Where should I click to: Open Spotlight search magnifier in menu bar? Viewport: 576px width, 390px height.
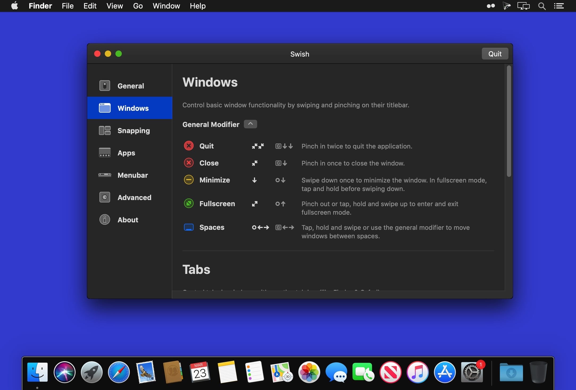(x=542, y=6)
